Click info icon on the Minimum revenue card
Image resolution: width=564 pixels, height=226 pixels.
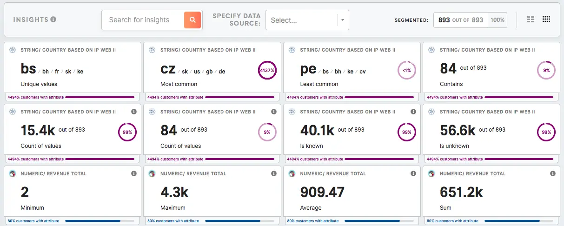[134, 173]
